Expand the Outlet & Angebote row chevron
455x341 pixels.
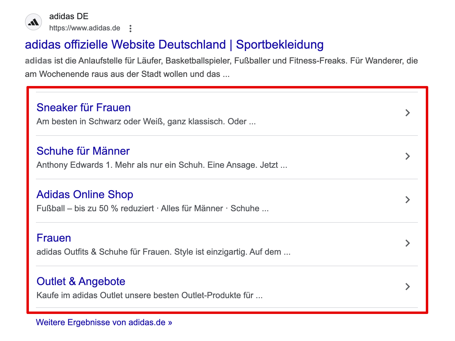point(408,287)
